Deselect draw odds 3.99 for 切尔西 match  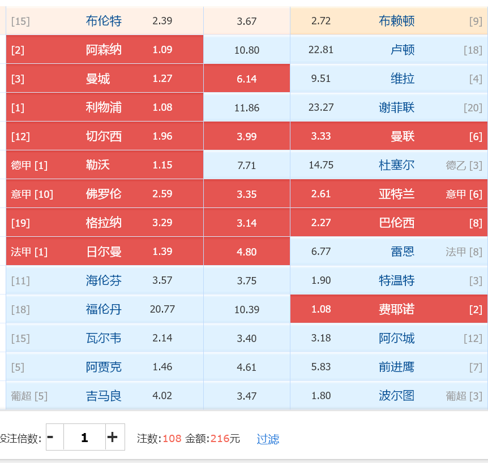[247, 136]
